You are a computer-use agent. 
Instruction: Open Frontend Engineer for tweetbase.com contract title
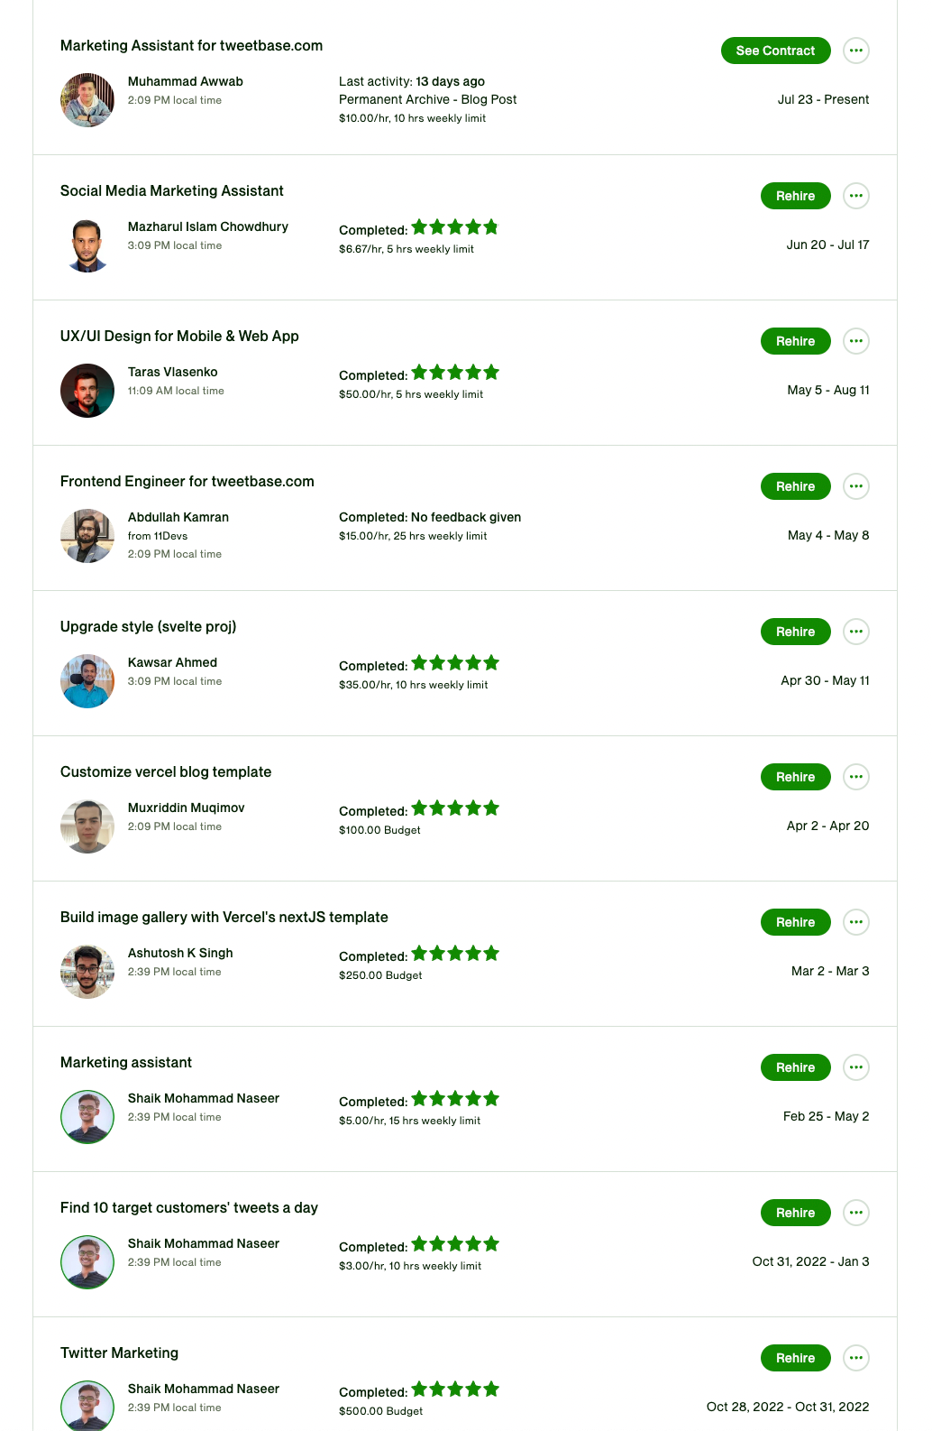click(x=187, y=482)
